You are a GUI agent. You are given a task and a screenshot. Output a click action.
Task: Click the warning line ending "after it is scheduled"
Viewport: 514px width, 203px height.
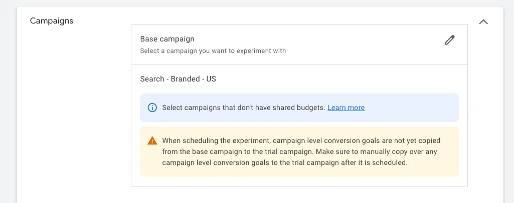pos(286,162)
